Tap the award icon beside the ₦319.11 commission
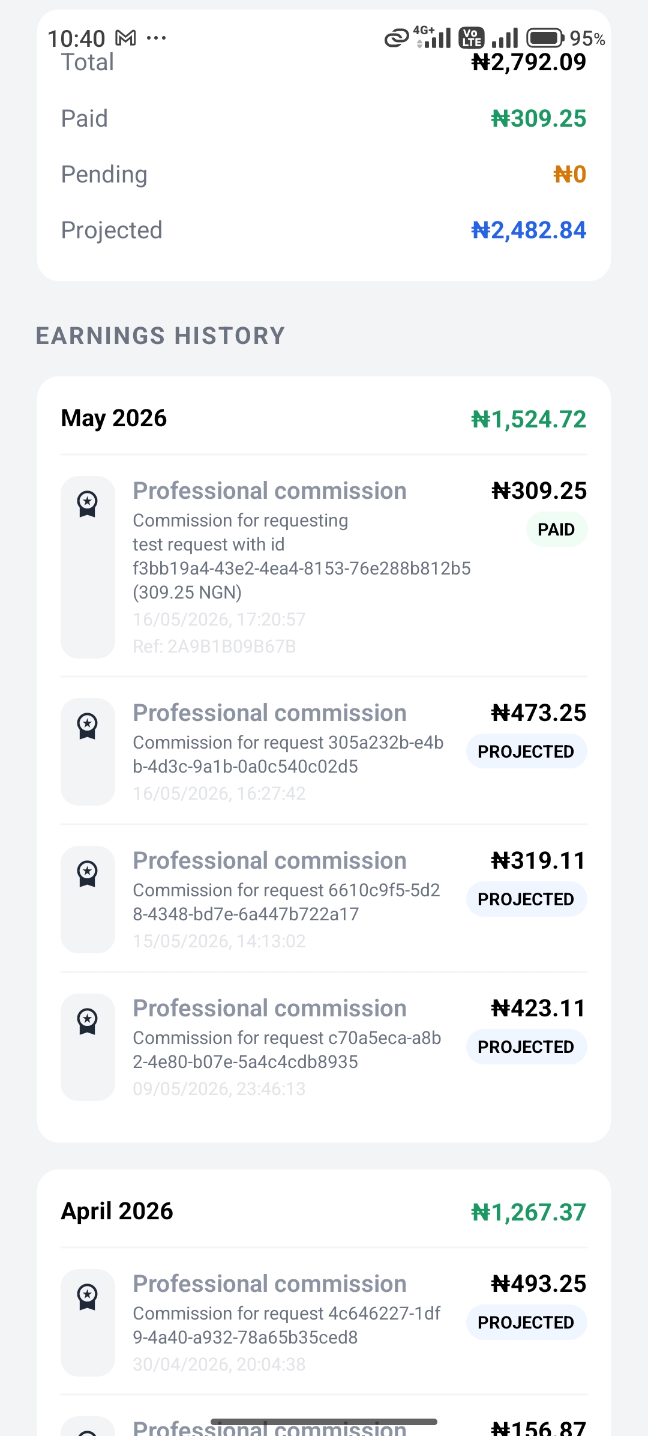This screenshot has width=648, height=1436. [88, 873]
